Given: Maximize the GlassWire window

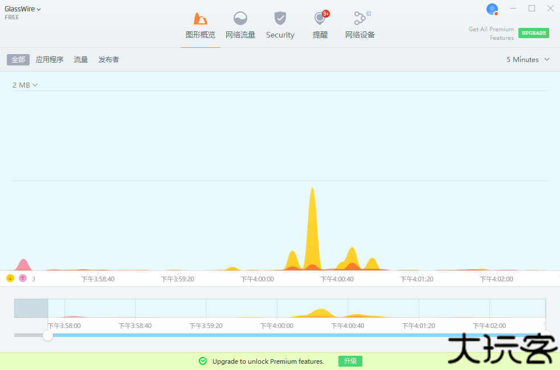Looking at the screenshot, I should pyautogui.click(x=532, y=8).
